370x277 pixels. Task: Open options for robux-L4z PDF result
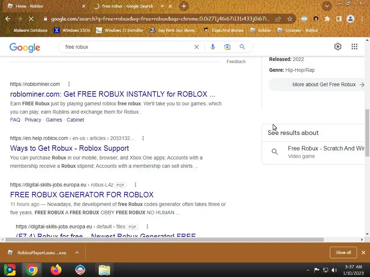tap(135, 185)
